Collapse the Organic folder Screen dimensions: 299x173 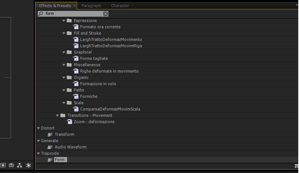click(64, 78)
